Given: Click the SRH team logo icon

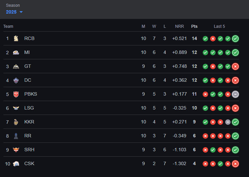Looking at the screenshot, I should 16,150.
